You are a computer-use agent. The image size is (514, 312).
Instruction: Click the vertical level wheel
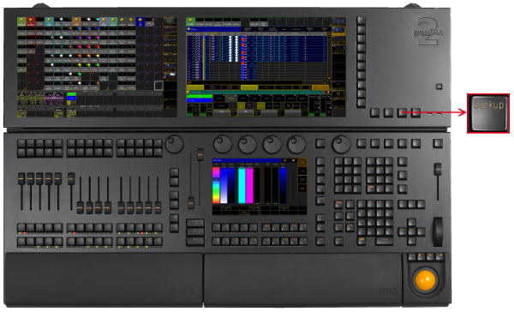[x=438, y=231]
